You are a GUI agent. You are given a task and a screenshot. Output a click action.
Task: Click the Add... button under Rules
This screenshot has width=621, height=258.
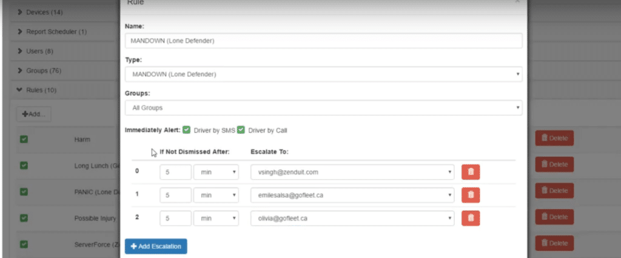point(34,114)
